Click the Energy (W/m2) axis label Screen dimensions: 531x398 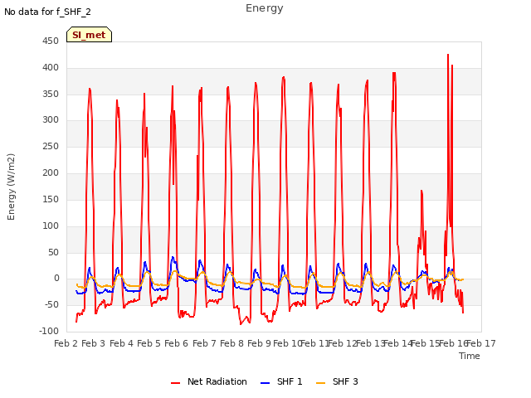tap(11, 187)
